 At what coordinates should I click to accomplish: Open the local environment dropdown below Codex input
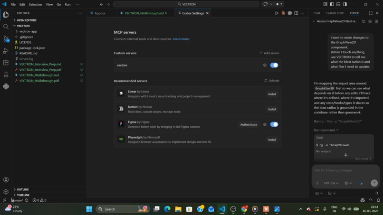[x=319, y=193]
